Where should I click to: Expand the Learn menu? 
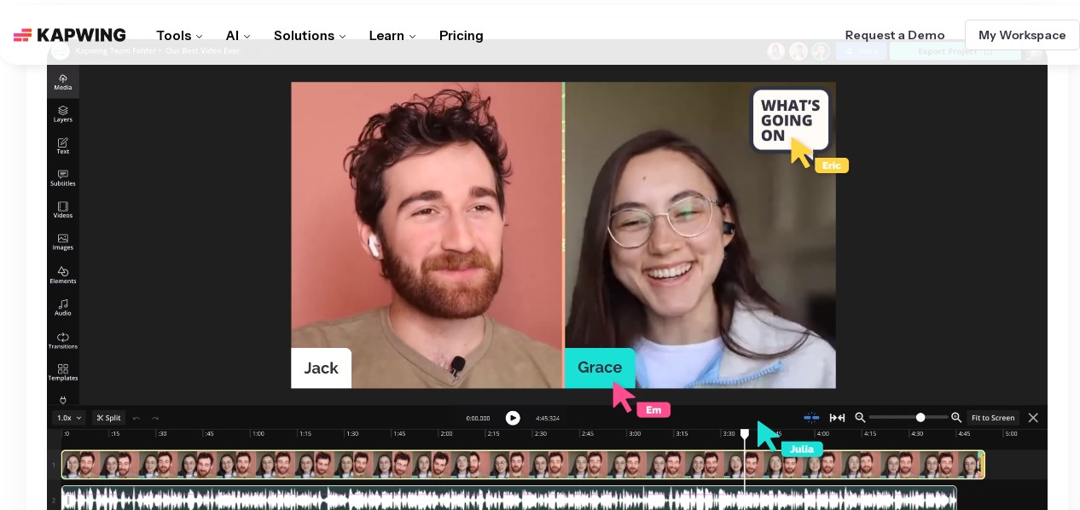coord(392,36)
